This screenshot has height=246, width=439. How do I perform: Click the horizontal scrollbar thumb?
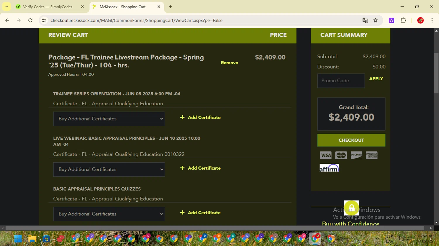point(215,228)
